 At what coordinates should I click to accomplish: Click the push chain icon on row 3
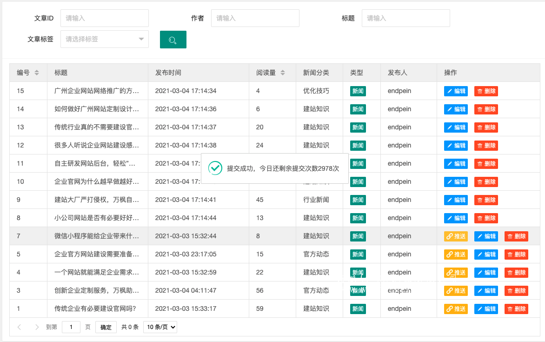pyautogui.click(x=449, y=290)
